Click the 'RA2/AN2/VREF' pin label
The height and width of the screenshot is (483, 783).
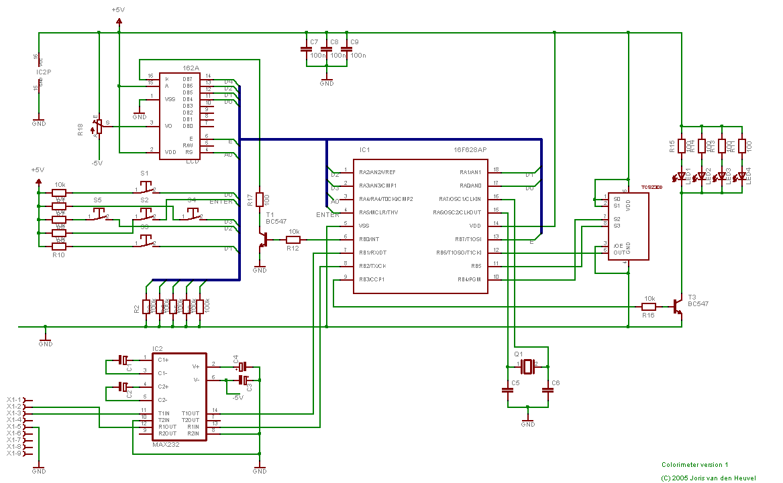coord(377,172)
